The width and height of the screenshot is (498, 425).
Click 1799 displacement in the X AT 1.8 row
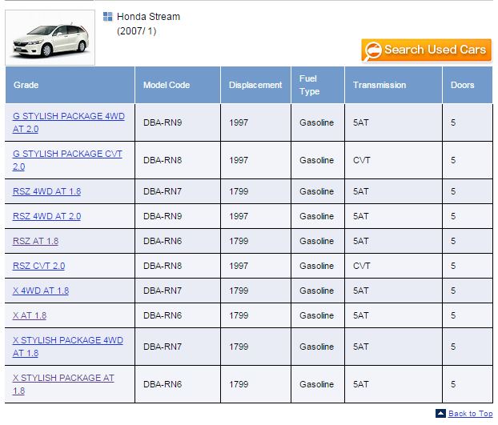[239, 315]
